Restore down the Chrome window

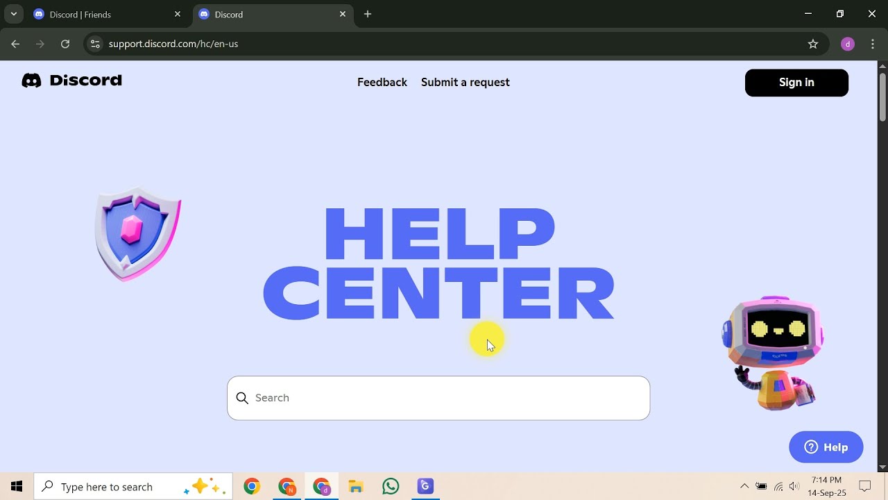840,14
